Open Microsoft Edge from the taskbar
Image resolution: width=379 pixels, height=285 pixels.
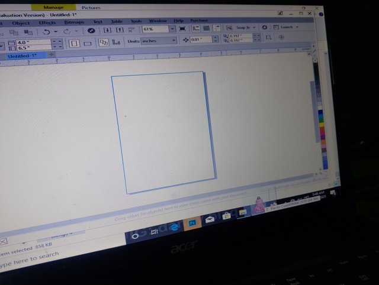(x=175, y=227)
